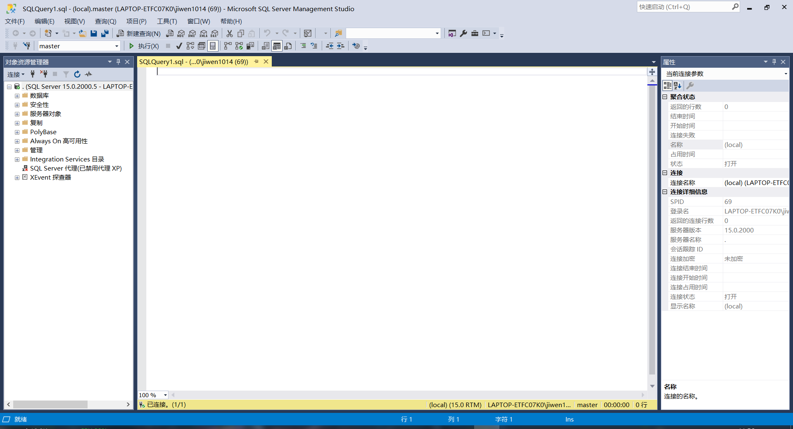
Task: Click the wrench Properties Window icon
Action: click(x=463, y=33)
